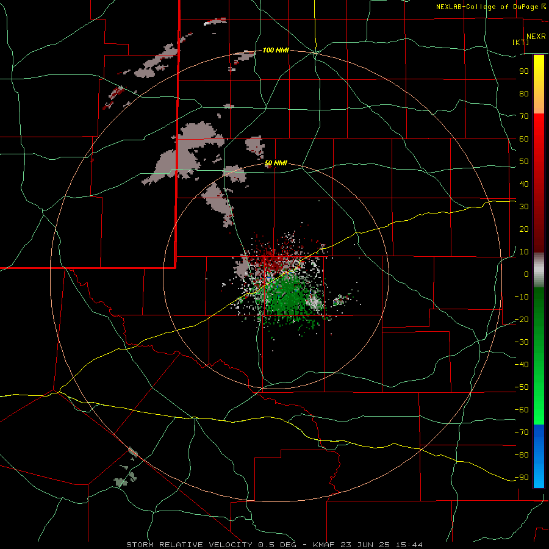Select the -70 value on the velocity scale
Screen dimensions: 549x549
click(522, 432)
